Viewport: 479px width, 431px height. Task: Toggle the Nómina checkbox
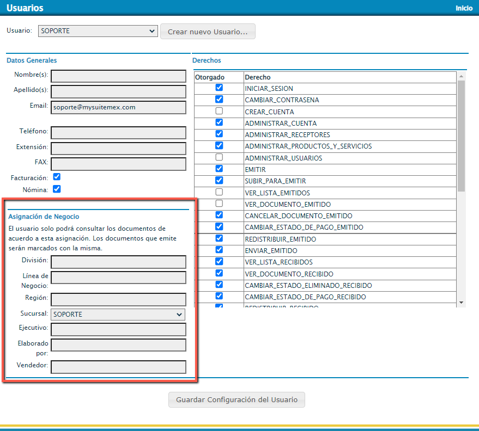point(57,189)
